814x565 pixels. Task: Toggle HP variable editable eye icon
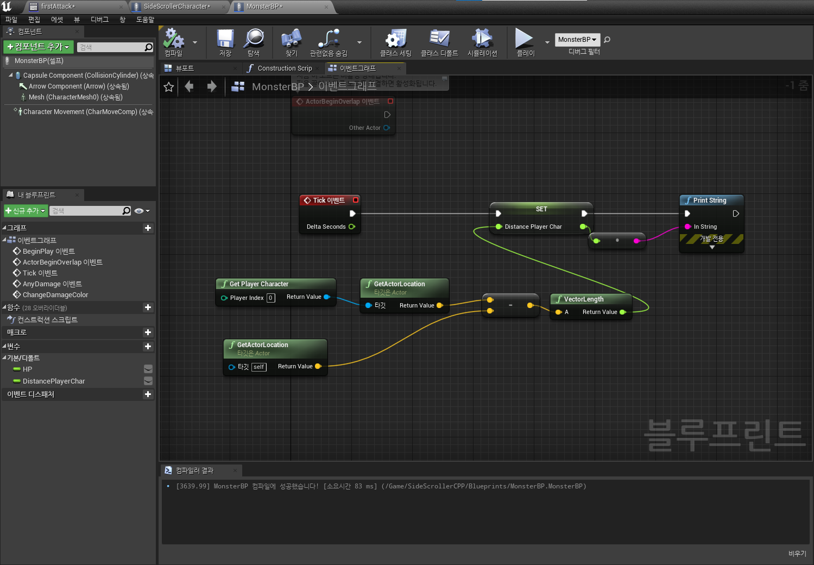148,369
